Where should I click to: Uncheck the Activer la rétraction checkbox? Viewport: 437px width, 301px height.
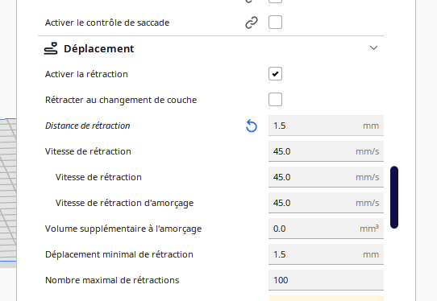tap(275, 74)
